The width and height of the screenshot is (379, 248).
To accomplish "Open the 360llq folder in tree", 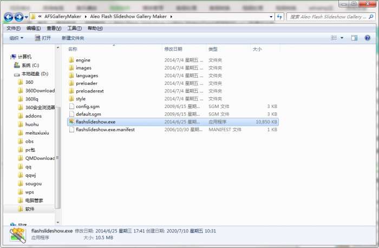I will [31, 99].
